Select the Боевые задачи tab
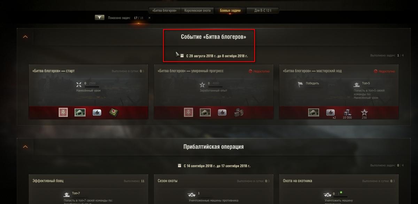This screenshot has width=418, height=204. (230, 10)
